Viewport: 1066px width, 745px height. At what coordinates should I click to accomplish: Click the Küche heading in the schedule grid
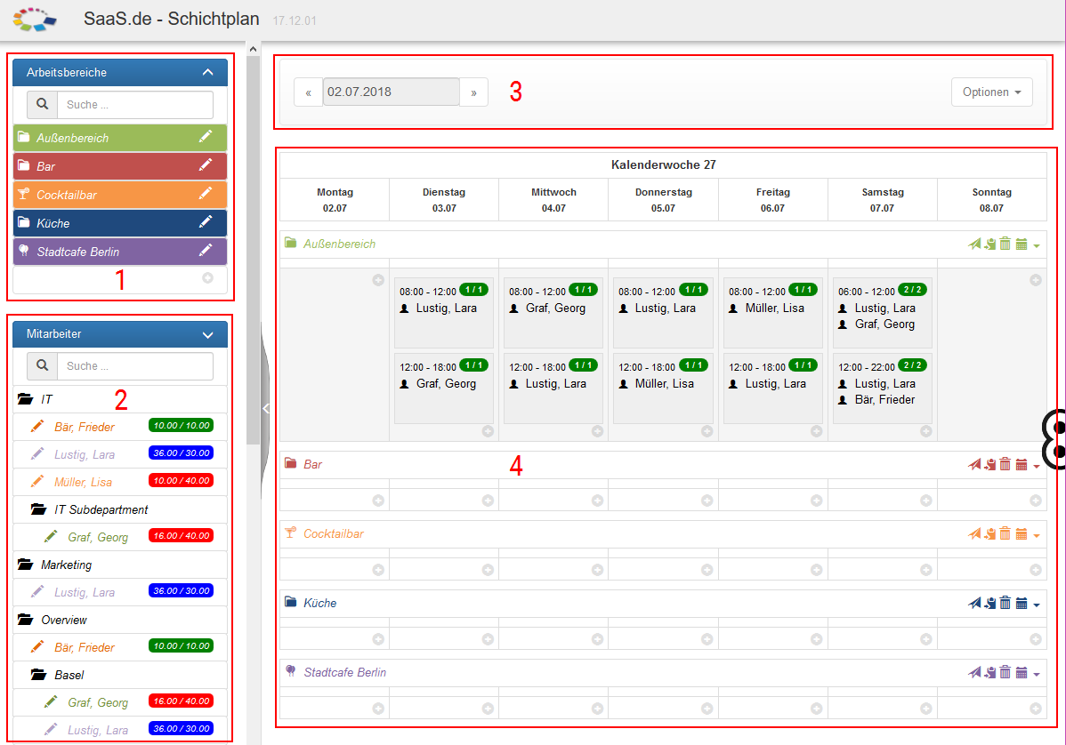click(x=320, y=603)
